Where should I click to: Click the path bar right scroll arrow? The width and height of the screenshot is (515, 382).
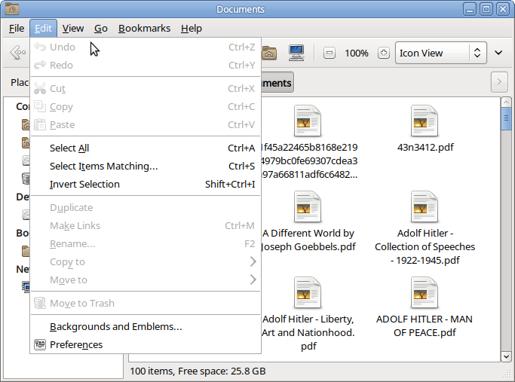[x=499, y=82]
